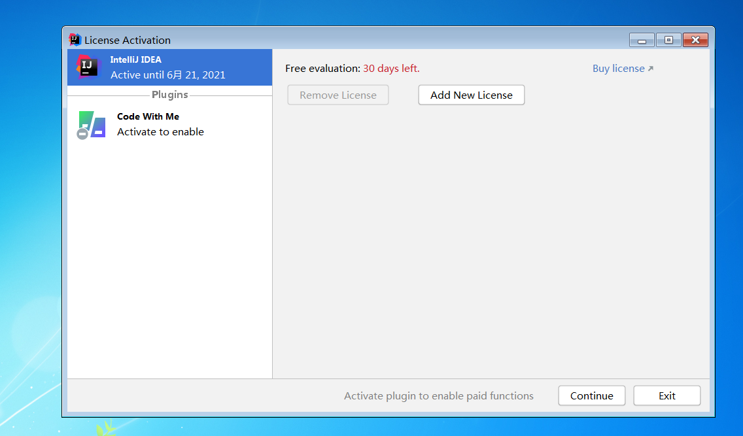Click the 'Activate plugin to enable paid functions' hint
This screenshot has width=743, height=436.
(439, 395)
